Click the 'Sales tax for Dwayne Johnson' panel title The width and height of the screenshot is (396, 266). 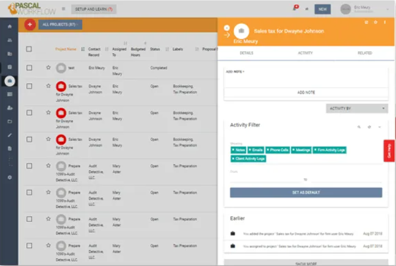(289, 31)
